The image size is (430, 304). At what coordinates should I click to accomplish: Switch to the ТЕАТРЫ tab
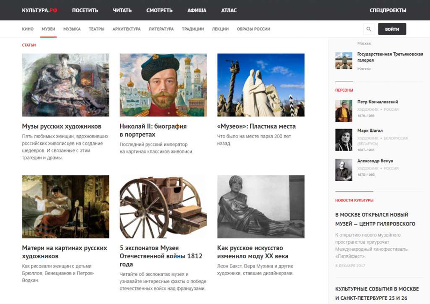[x=96, y=29]
